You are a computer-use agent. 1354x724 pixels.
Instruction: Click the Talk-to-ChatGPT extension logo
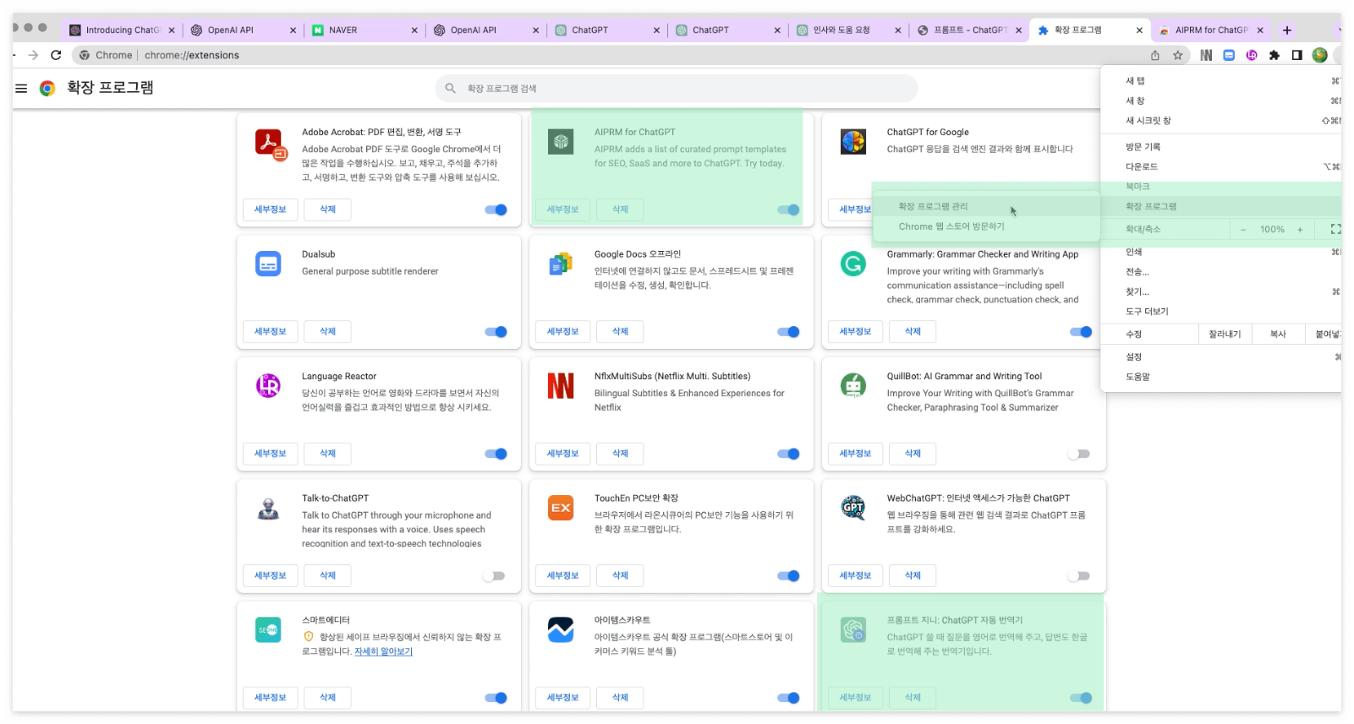(268, 509)
